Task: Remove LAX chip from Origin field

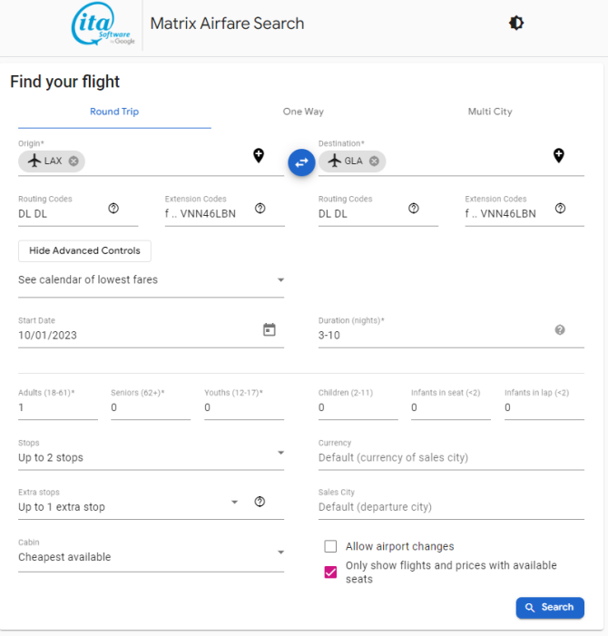Action: pyautogui.click(x=74, y=161)
